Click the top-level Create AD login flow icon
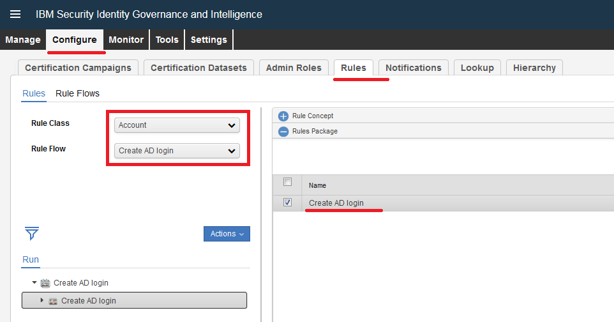 [45, 283]
